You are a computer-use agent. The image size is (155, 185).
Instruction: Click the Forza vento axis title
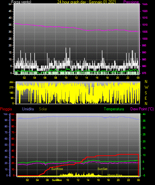21,2
